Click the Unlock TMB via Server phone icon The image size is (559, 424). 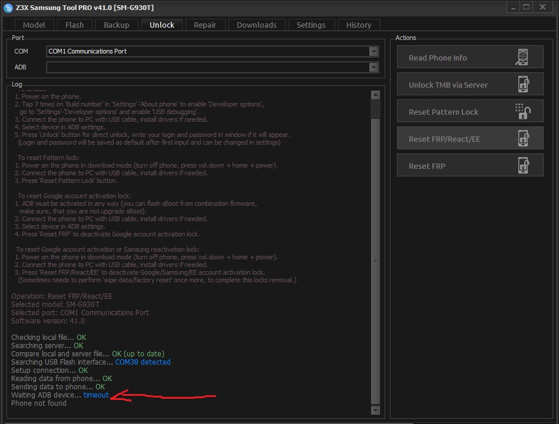tap(523, 84)
